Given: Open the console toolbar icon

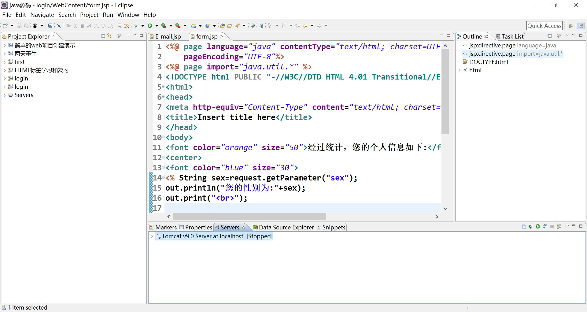Looking at the screenshot, I should [50, 26].
